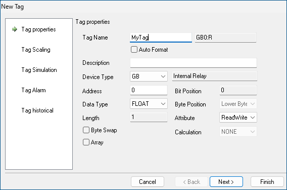Click the Calculation label text
The image size is (287, 190).
point(188,132)
